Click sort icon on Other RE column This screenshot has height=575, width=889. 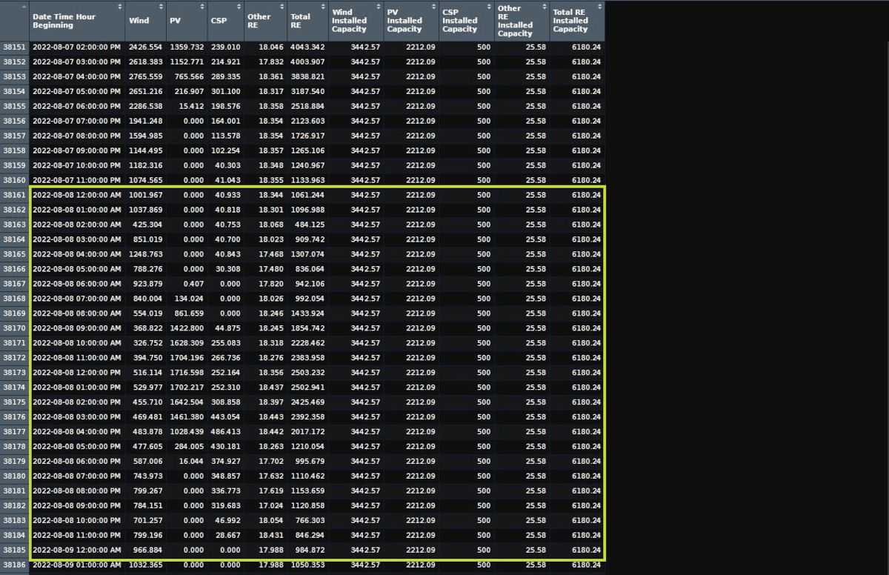coord(283,7)
